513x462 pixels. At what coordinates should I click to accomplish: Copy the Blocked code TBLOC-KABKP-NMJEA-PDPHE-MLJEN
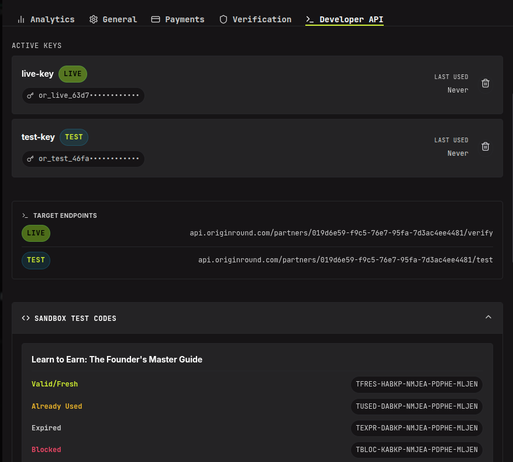tap(417, 450)
